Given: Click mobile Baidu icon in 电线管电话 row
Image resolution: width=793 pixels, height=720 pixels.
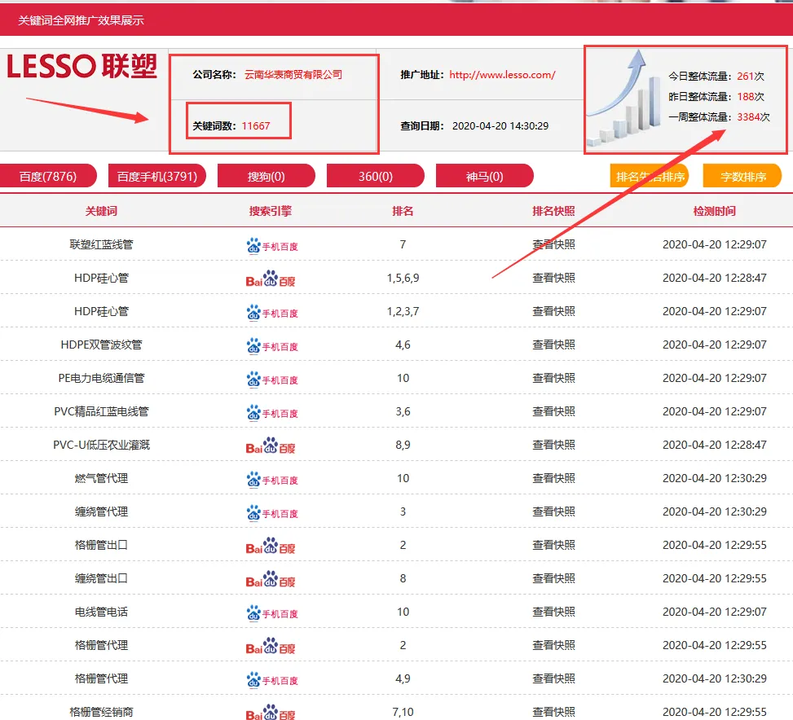Looking at the screenshot, I should point(271,612).
